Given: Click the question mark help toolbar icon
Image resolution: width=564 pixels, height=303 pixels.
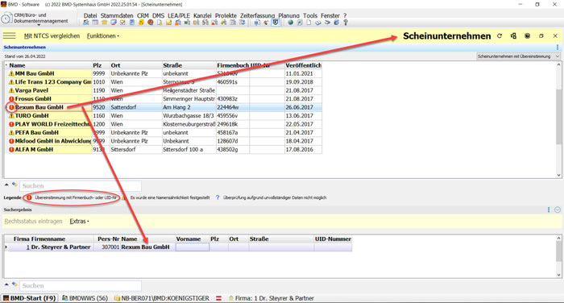Looking at the screenshot, I should [x=346, y=23].
